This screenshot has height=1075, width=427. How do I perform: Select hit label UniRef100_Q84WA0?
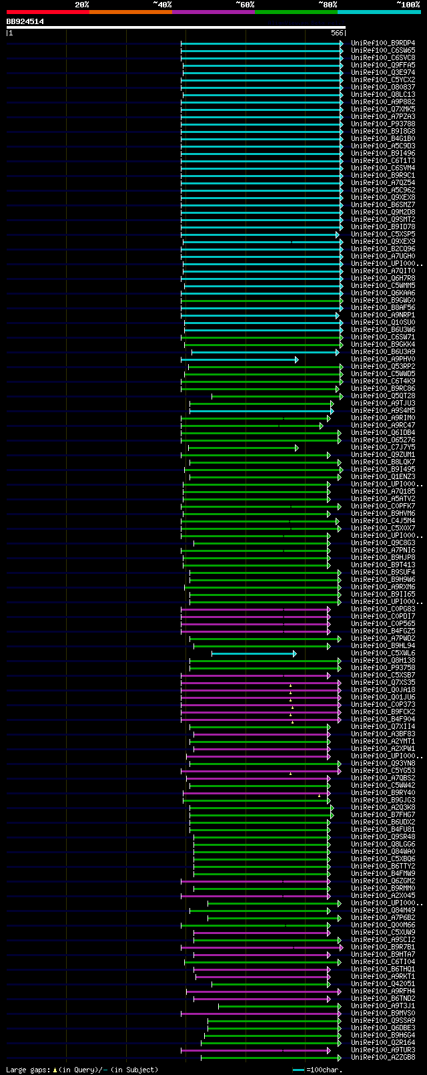tap(383, 851)
